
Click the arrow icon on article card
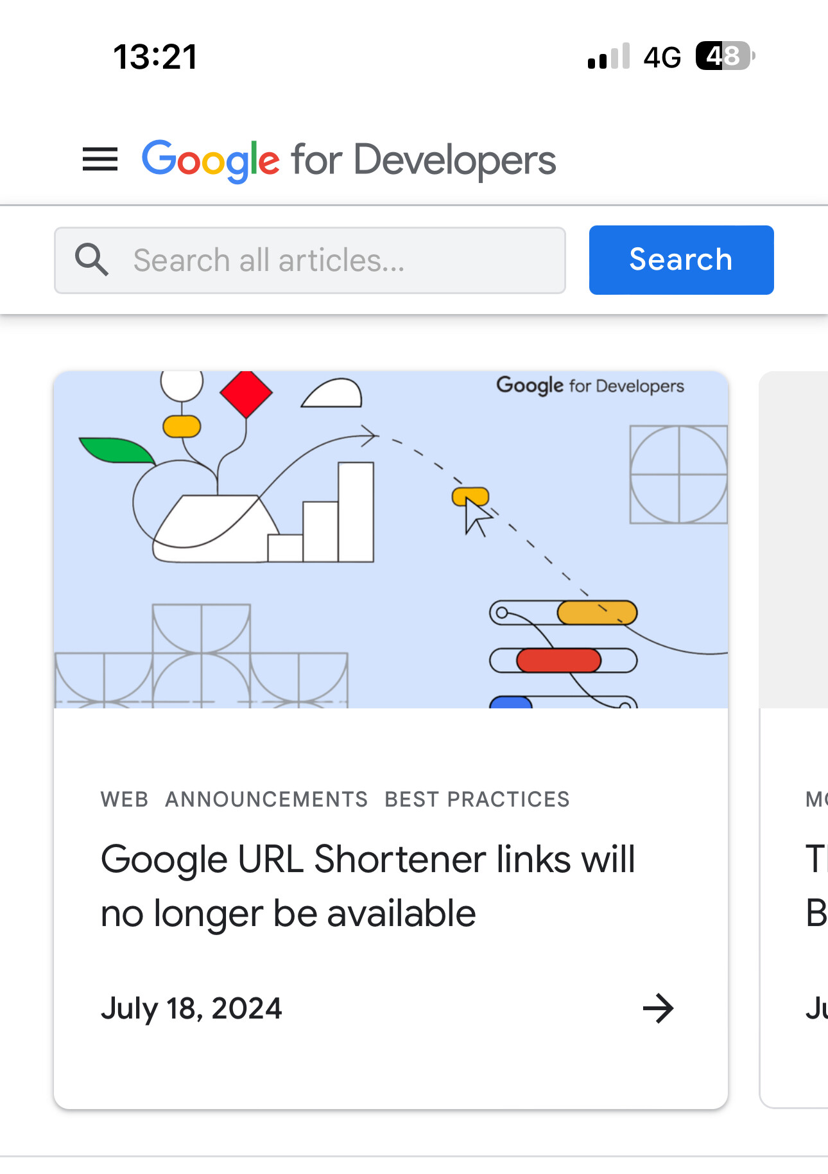(658, 1008)
